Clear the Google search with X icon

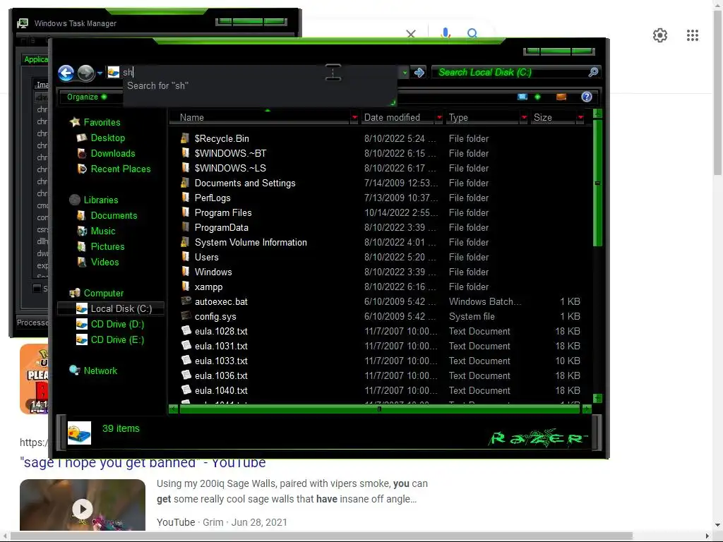[x=411, y=34]
